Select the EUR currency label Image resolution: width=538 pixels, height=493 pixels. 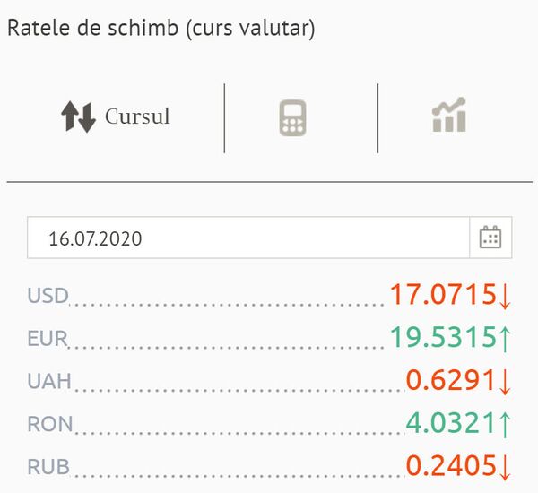click(48, 338)
